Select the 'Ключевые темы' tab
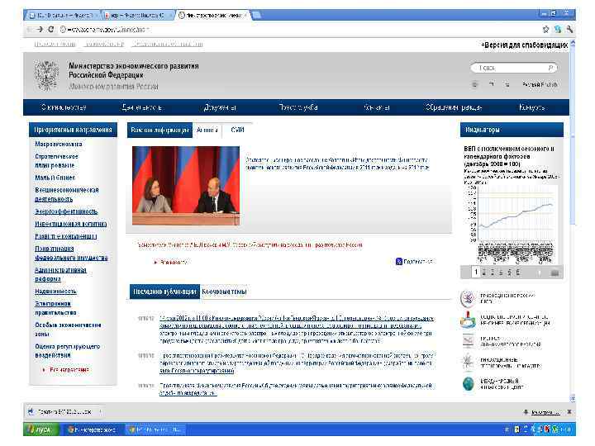595x446 pixels. (x=224, y=292)
